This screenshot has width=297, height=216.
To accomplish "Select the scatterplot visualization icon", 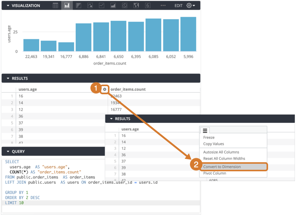I will [90, 5].
